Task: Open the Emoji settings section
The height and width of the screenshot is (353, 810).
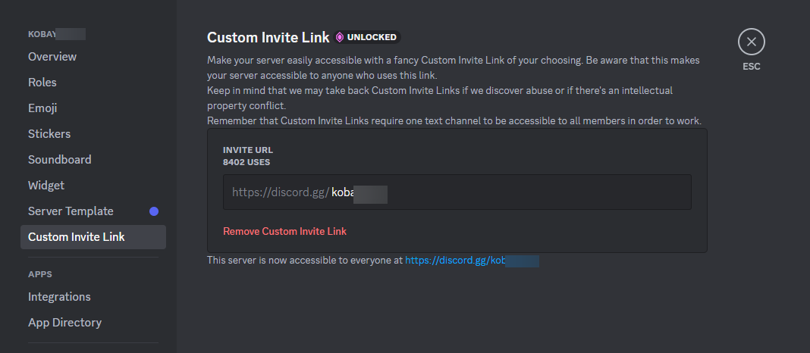Action: (x=42, y=108)
